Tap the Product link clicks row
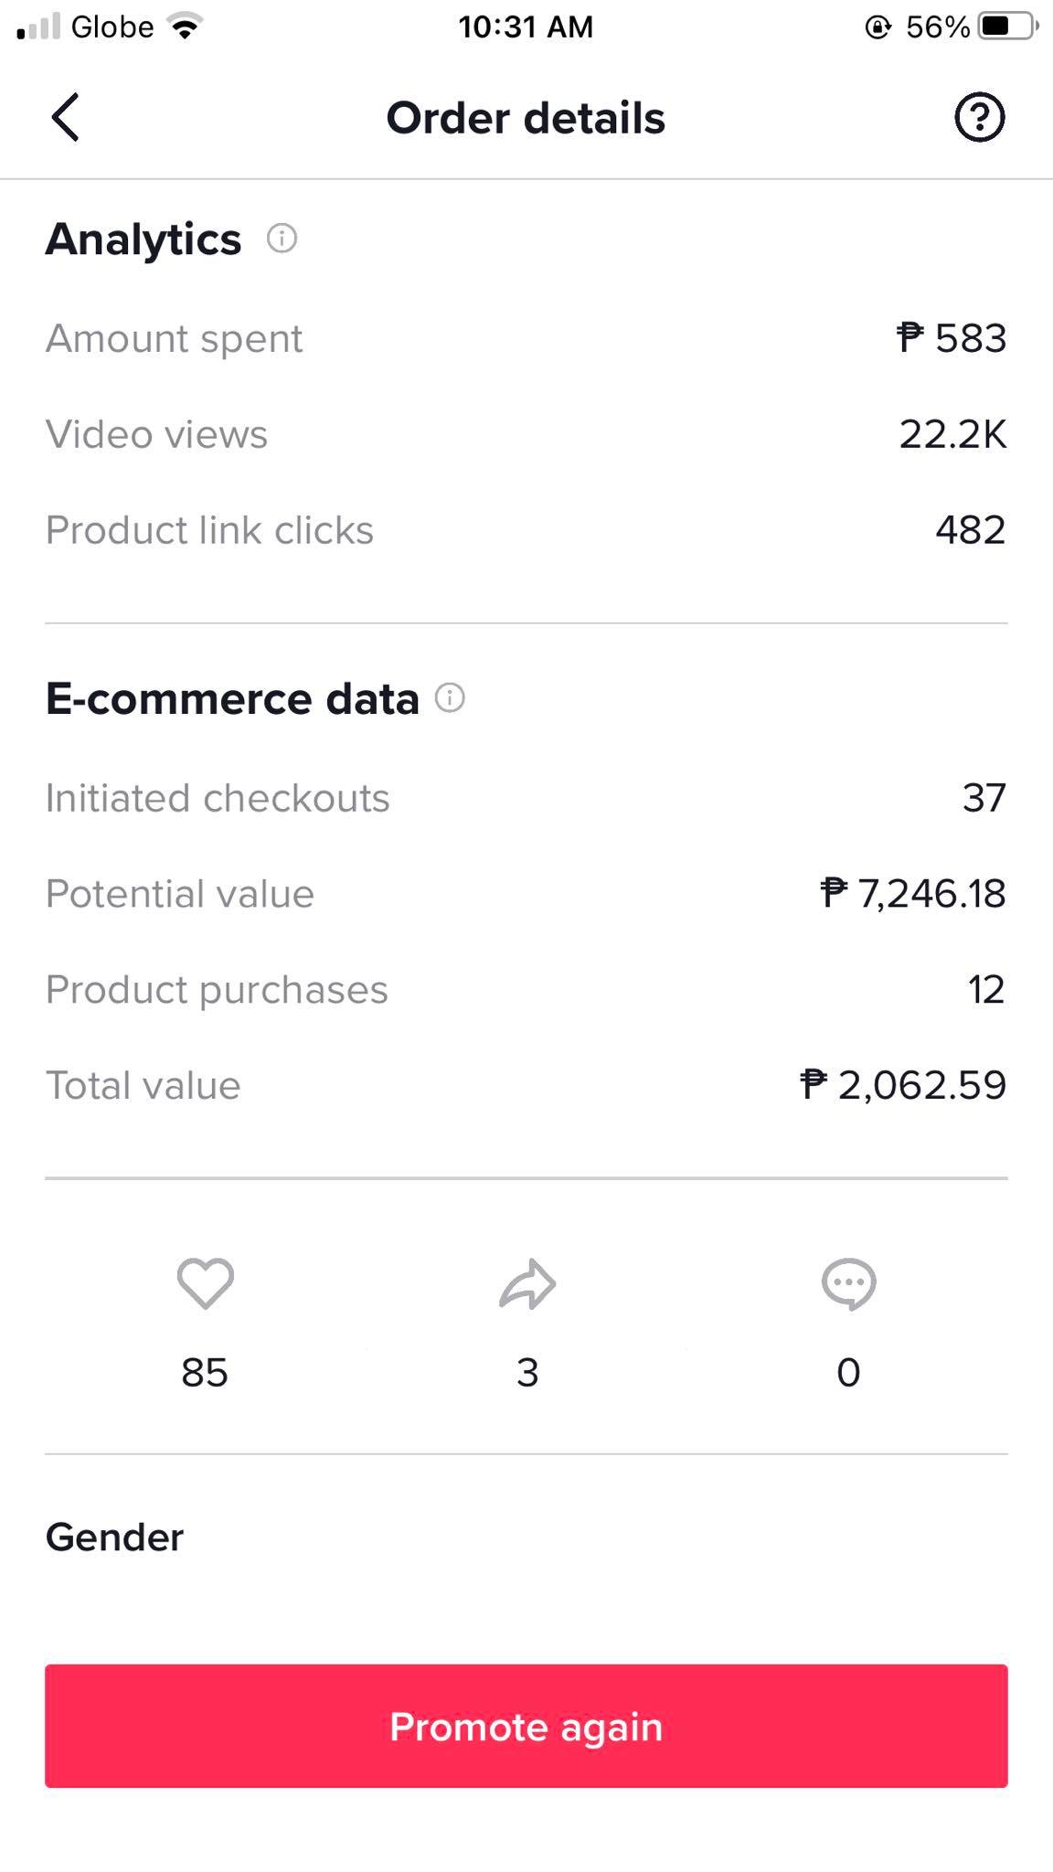The image size is (1053, 1872). coord(526,530)
